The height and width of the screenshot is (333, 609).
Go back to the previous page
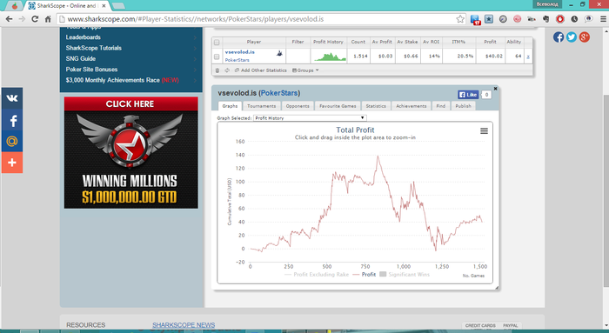click(x=10, y=19)
